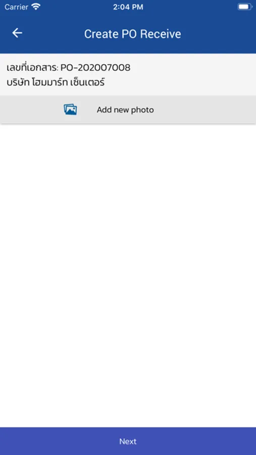The image size is (256, 455).
Task: Select document number PO-202007008
Action: 95,68
